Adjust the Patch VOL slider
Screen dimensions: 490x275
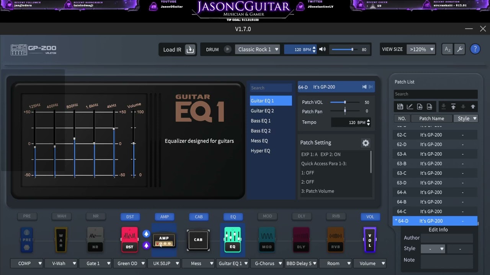click(x=345, y=102)
